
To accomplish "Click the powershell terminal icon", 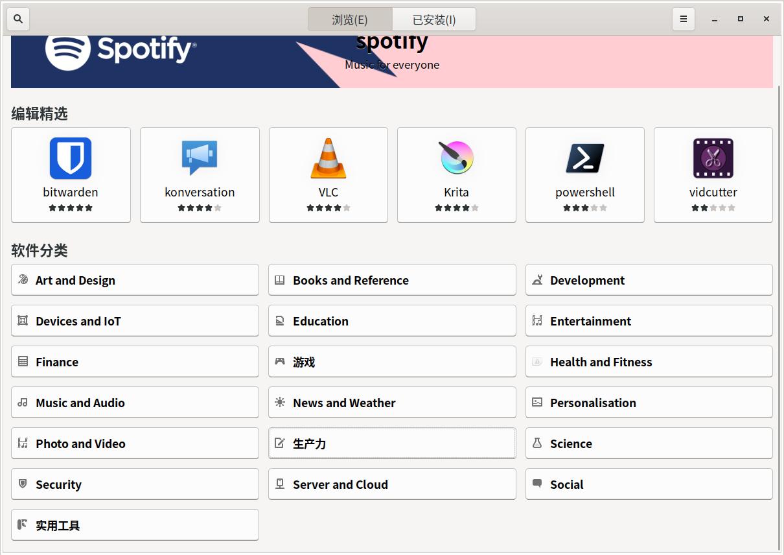I will tap(585, 158).
